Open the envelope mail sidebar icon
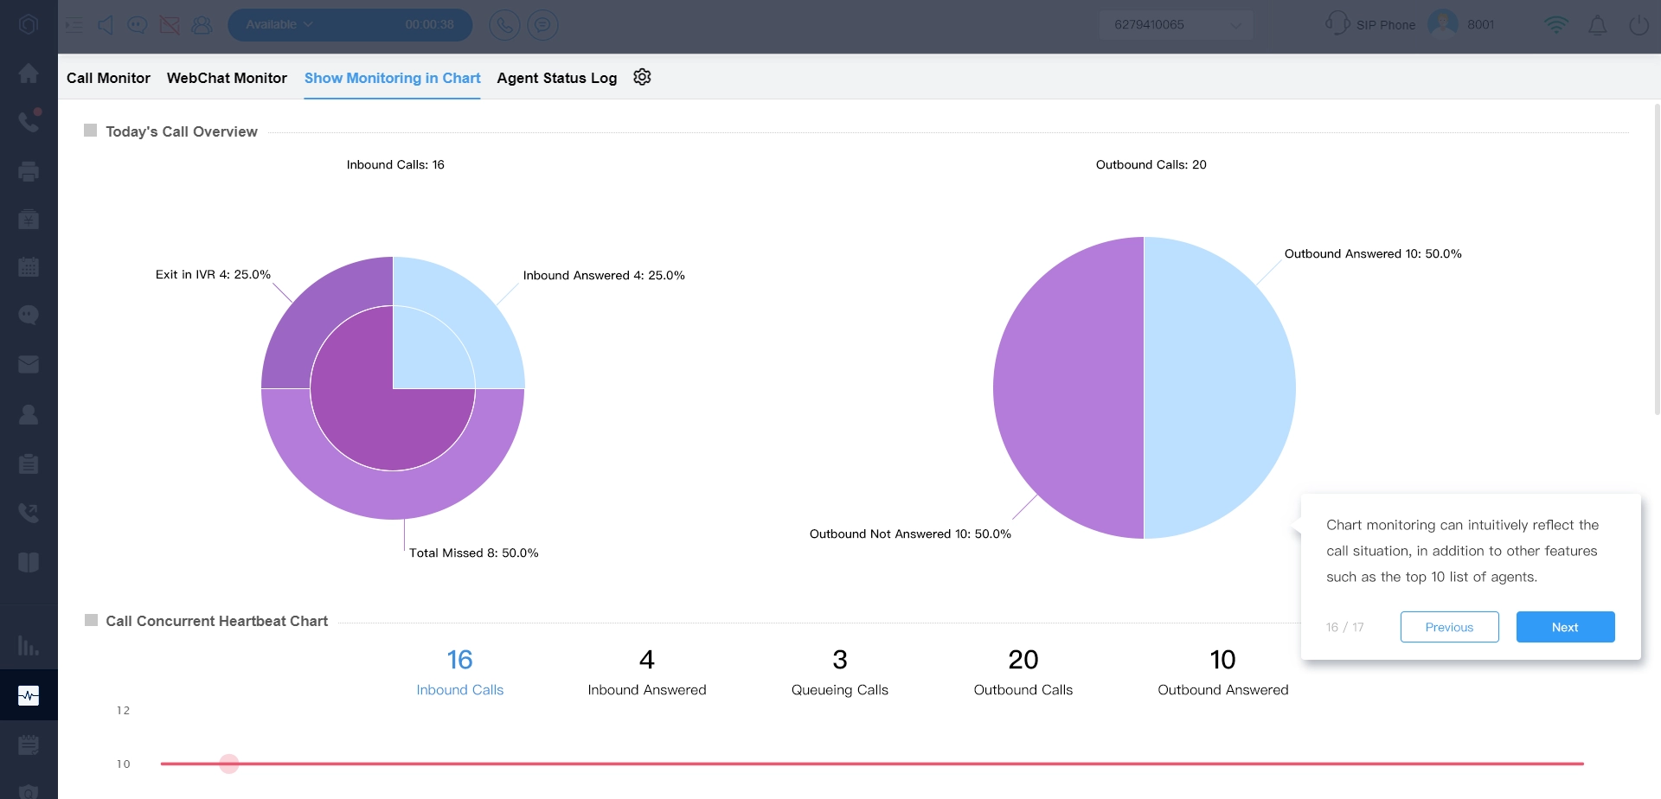The image size is (1661, 799). pos(29,365)
